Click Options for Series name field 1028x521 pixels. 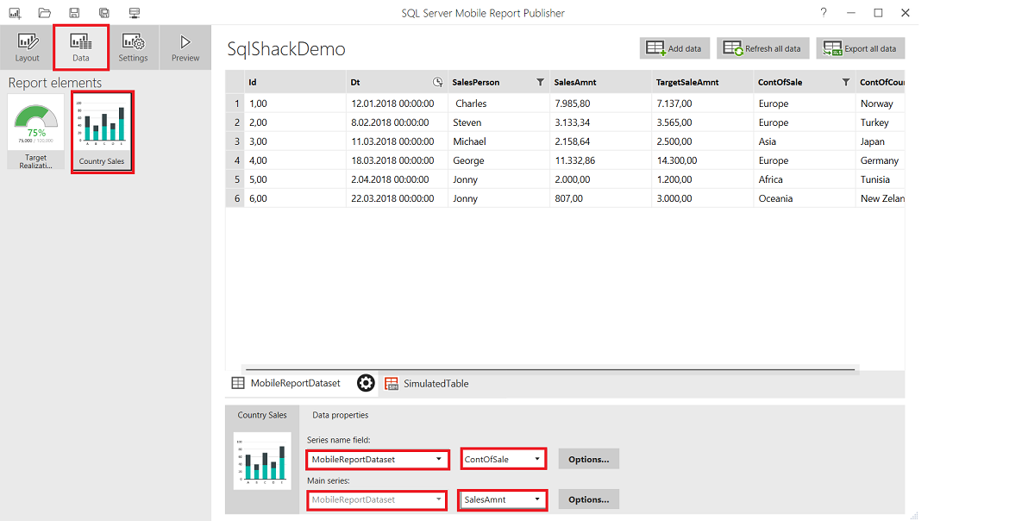pyautogui.click(x=589, y=460)
